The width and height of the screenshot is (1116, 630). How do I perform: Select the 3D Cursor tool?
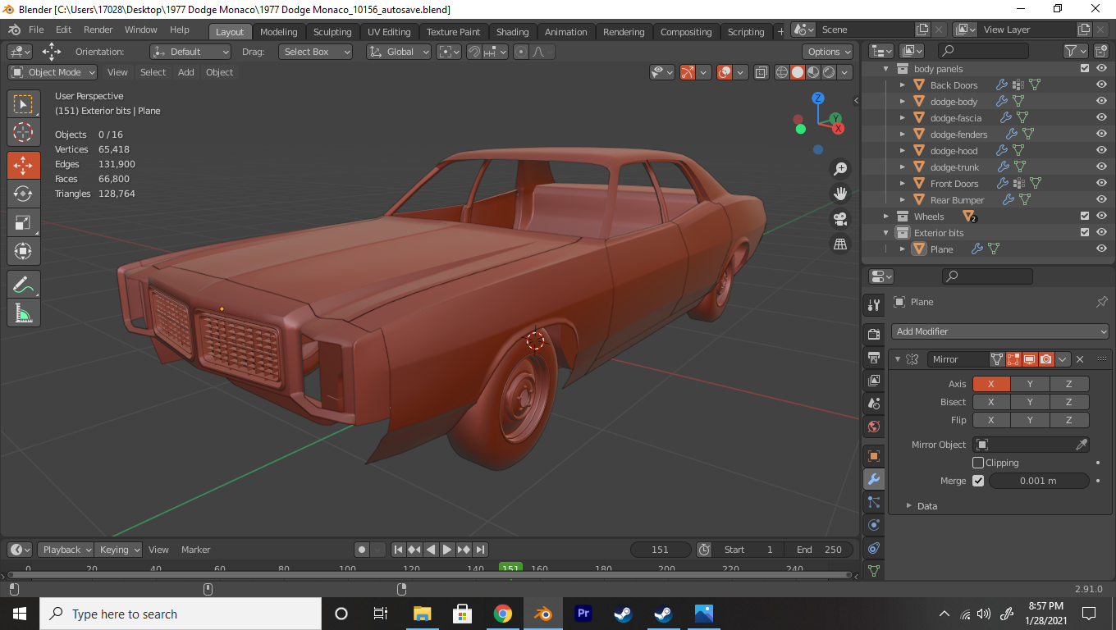(23, 132)
